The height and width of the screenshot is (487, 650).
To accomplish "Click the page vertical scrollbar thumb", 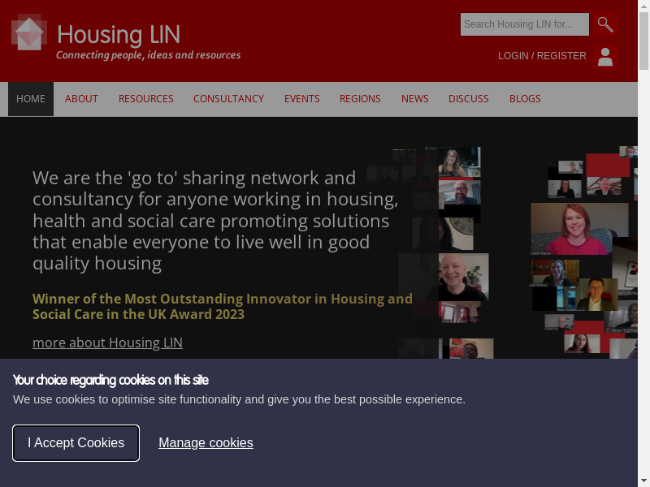I will [x=643, y=41].
